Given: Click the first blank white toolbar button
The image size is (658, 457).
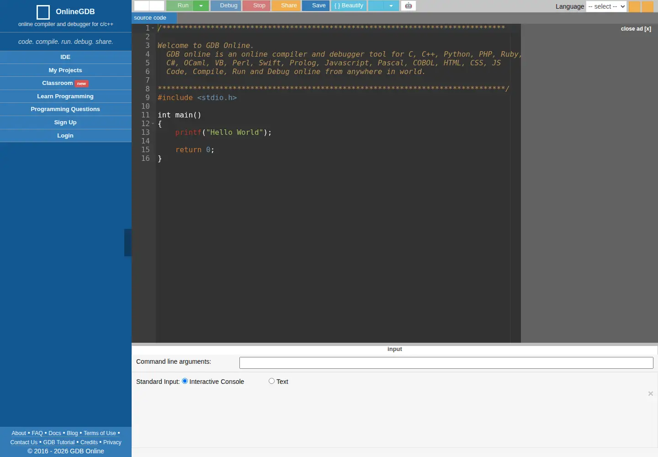Looking at the screenshot, I should [x=142, y=5].
